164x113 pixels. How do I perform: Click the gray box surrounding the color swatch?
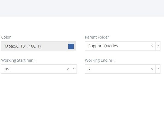point(72,46)
